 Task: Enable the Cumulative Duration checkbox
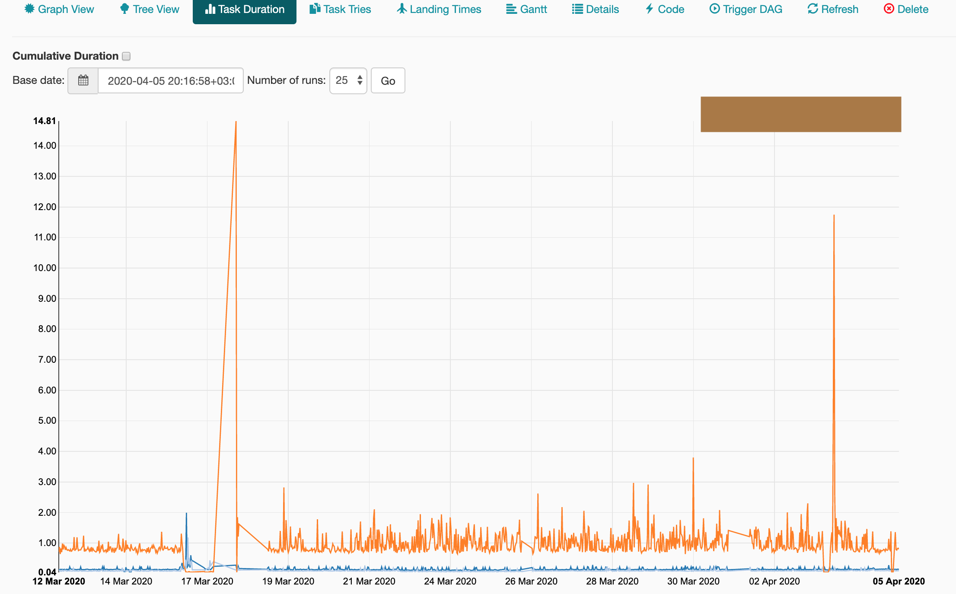click(x=126, y=56)
